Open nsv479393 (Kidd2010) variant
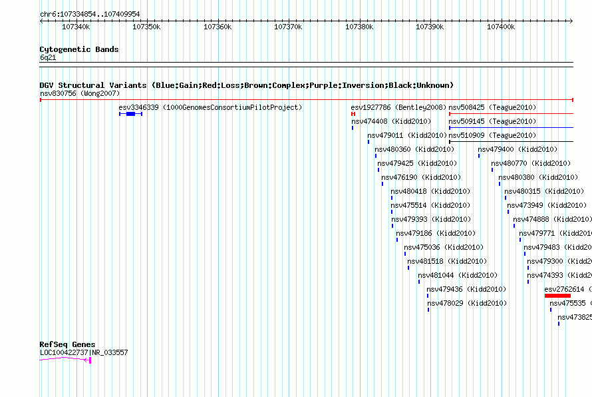Image resolution: width=592 pixels, height=397 pixels. (x=431, y=219)
